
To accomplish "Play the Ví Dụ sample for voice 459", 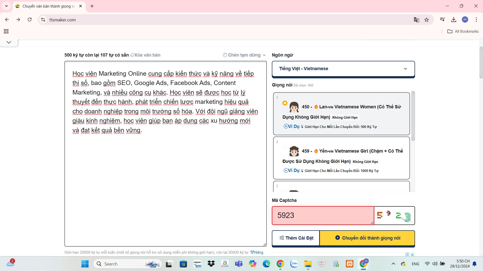I will click(x=291, y=170).
